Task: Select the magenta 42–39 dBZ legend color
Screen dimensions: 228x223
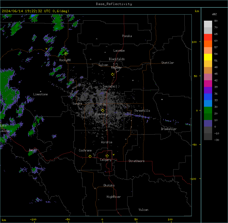Action: click(208, 83)
